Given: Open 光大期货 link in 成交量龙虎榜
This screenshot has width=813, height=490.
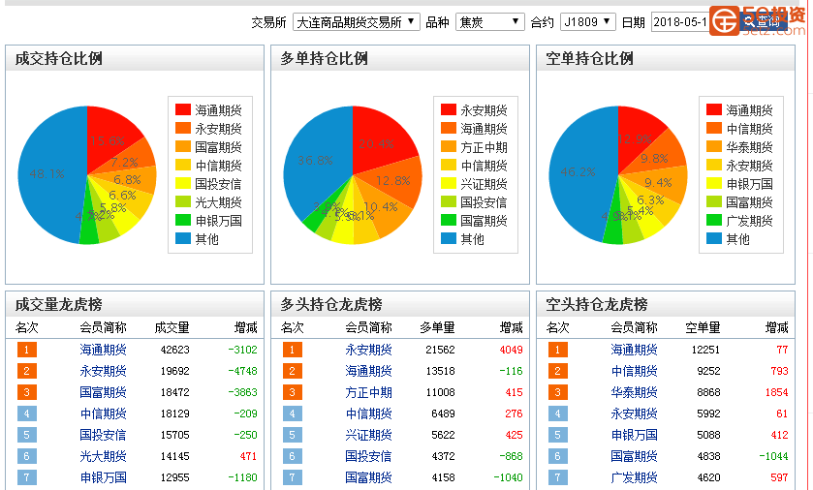Looking at the screenshot, I should 103,456.
